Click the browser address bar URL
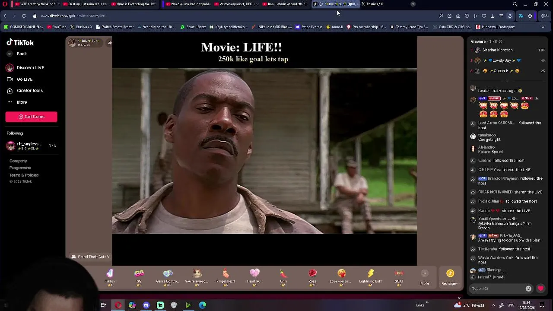 [x=73, y=16]
